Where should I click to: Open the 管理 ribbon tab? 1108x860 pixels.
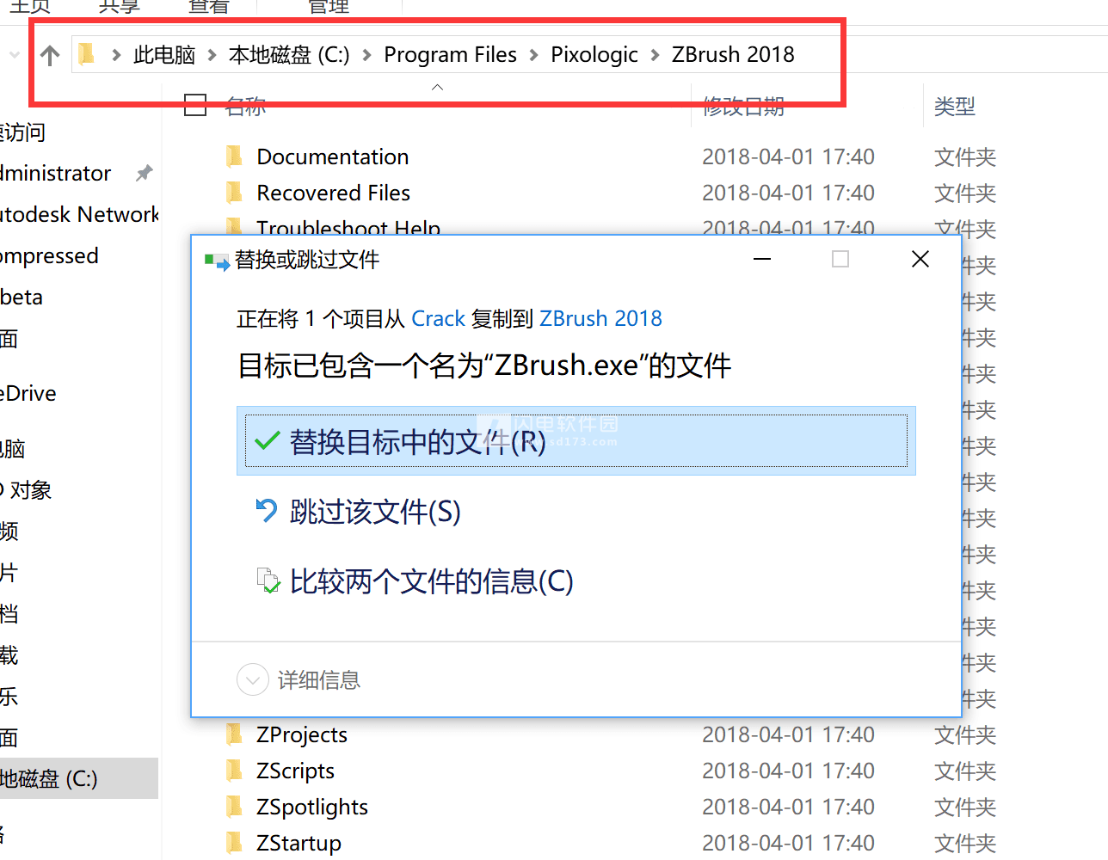(x=329, y=7)
